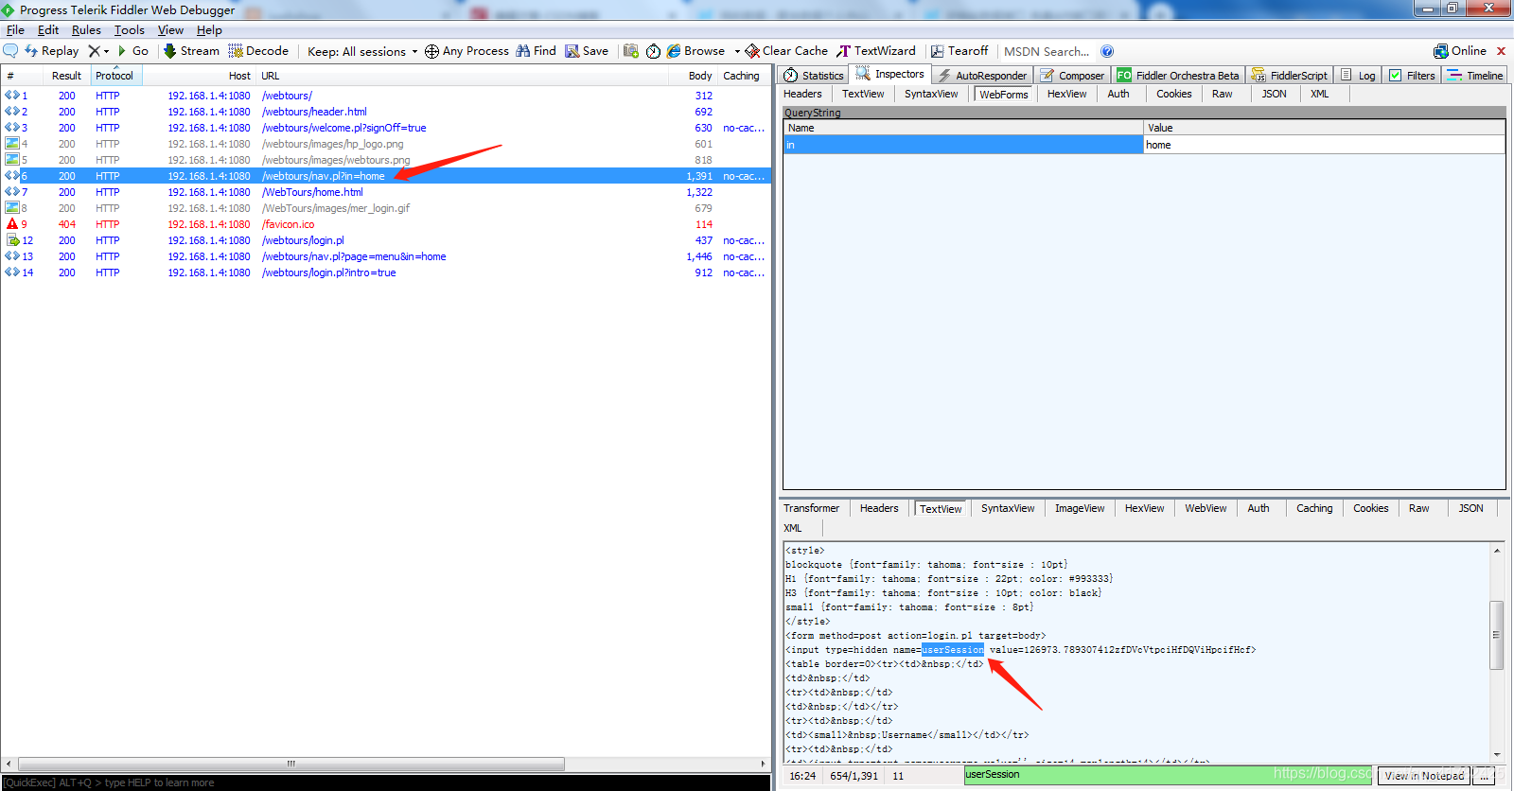This screenshot has width=1514, height=791.
Task: Select the response XML tab
Action: pos(793,528)
